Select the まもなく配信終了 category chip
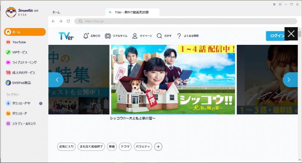The image size is (302, 163). (x=91, y=147)
